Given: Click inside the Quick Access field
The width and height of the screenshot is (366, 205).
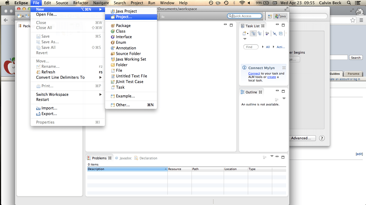Looking at the screenshot, I should (x=245, y=16).
